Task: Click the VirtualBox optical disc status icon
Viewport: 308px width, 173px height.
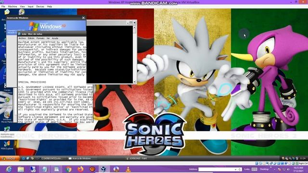Action: coord(260,163)
